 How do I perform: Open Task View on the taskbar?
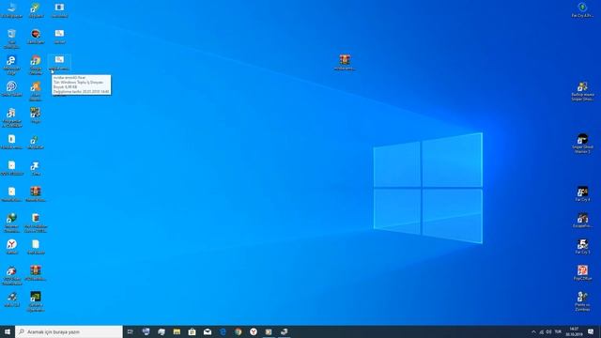131,331
